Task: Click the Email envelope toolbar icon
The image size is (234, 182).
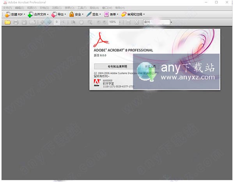Action: (x=32, y=22)
